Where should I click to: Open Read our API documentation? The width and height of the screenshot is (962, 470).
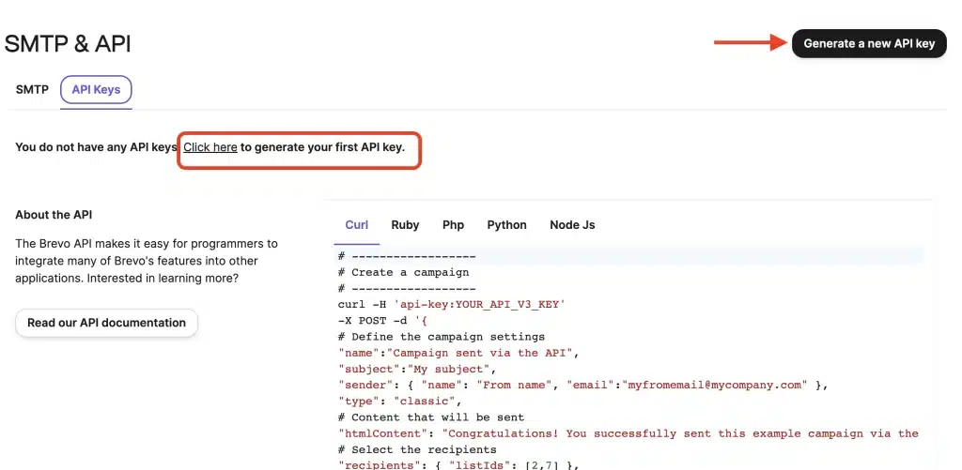coord(106,323)
